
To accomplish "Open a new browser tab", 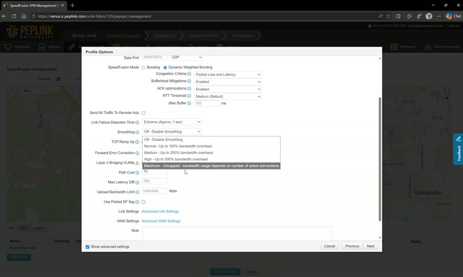I will click(x=72, y=5).
